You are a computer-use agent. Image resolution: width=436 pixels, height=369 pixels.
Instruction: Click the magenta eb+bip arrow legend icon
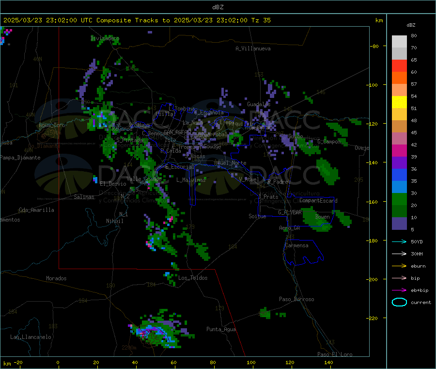[399, 290]
